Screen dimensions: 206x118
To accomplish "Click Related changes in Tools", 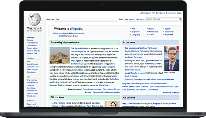I will click(x=32, y=83).
